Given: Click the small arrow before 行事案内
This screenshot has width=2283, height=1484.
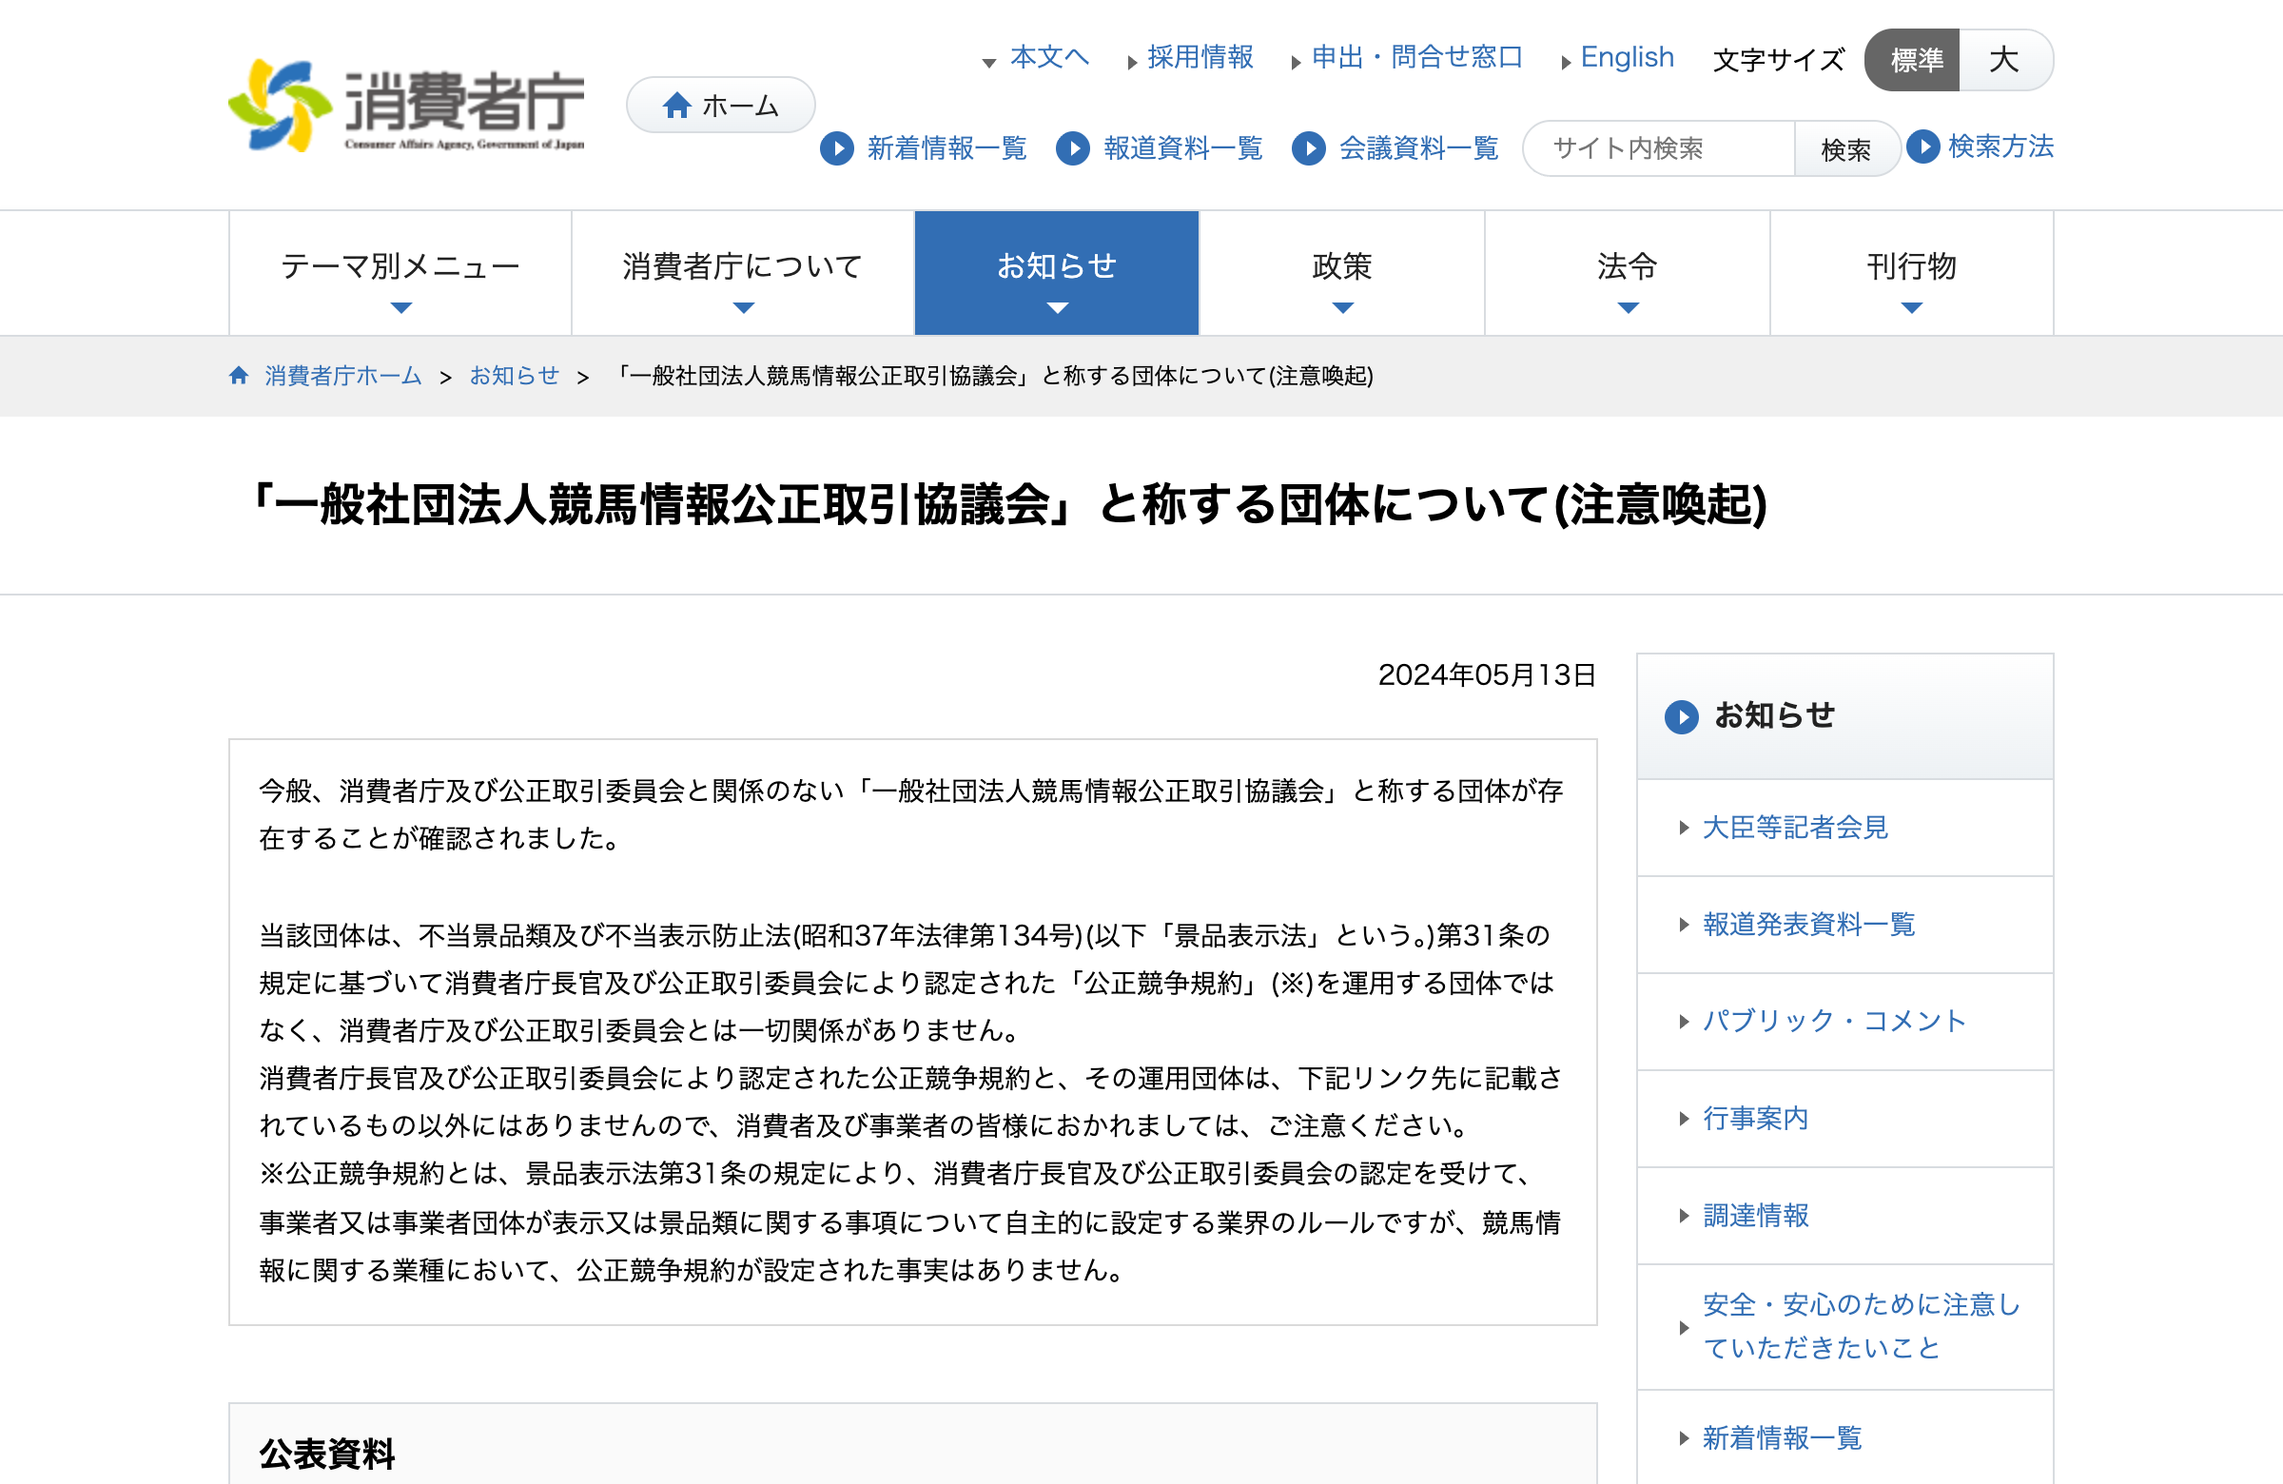Looking at the screenshot, I should [1684, 1119].
